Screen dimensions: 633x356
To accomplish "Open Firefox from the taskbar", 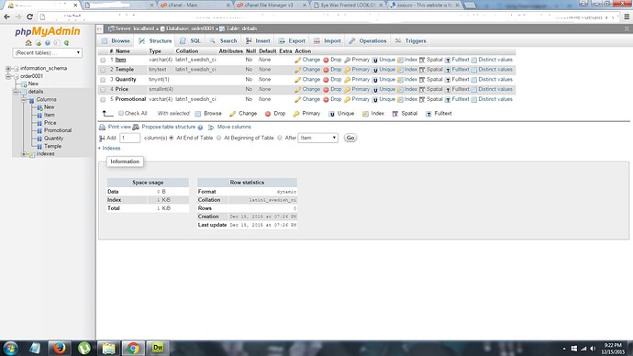I will point(60,348).
